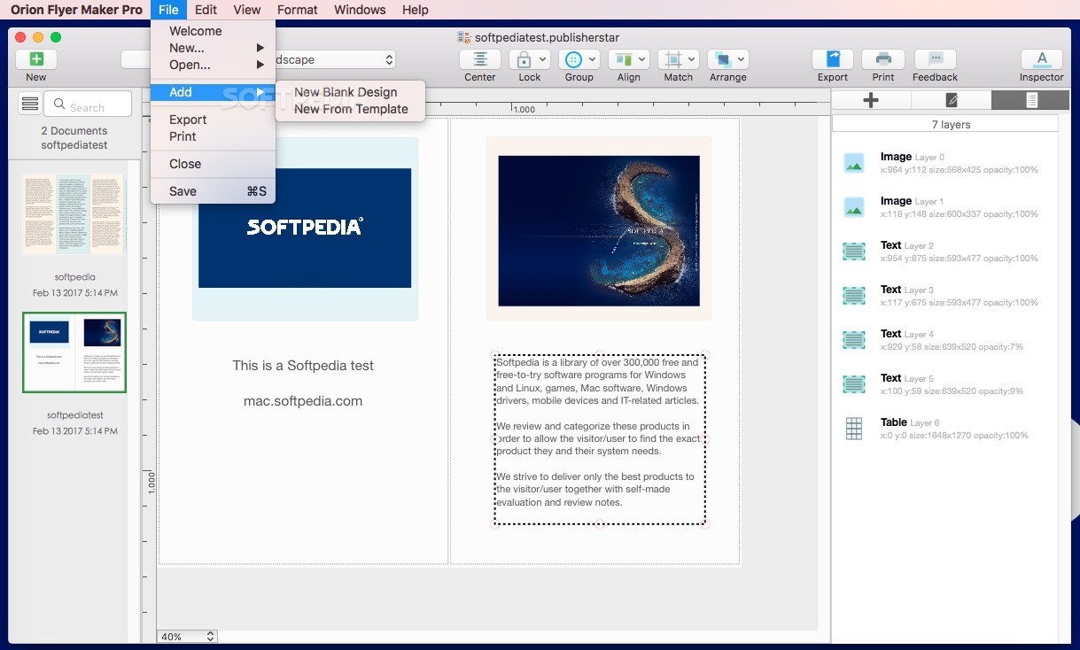This screenshot has height=650, width=1080.
Task: Open the Arrange dropdown arrow
Action: click(x=741, y=59)
